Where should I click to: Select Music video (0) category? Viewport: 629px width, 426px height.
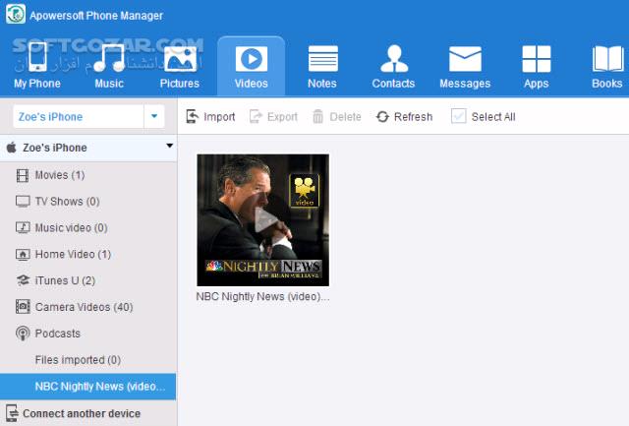pyautogui.click(x=88, y=227)
